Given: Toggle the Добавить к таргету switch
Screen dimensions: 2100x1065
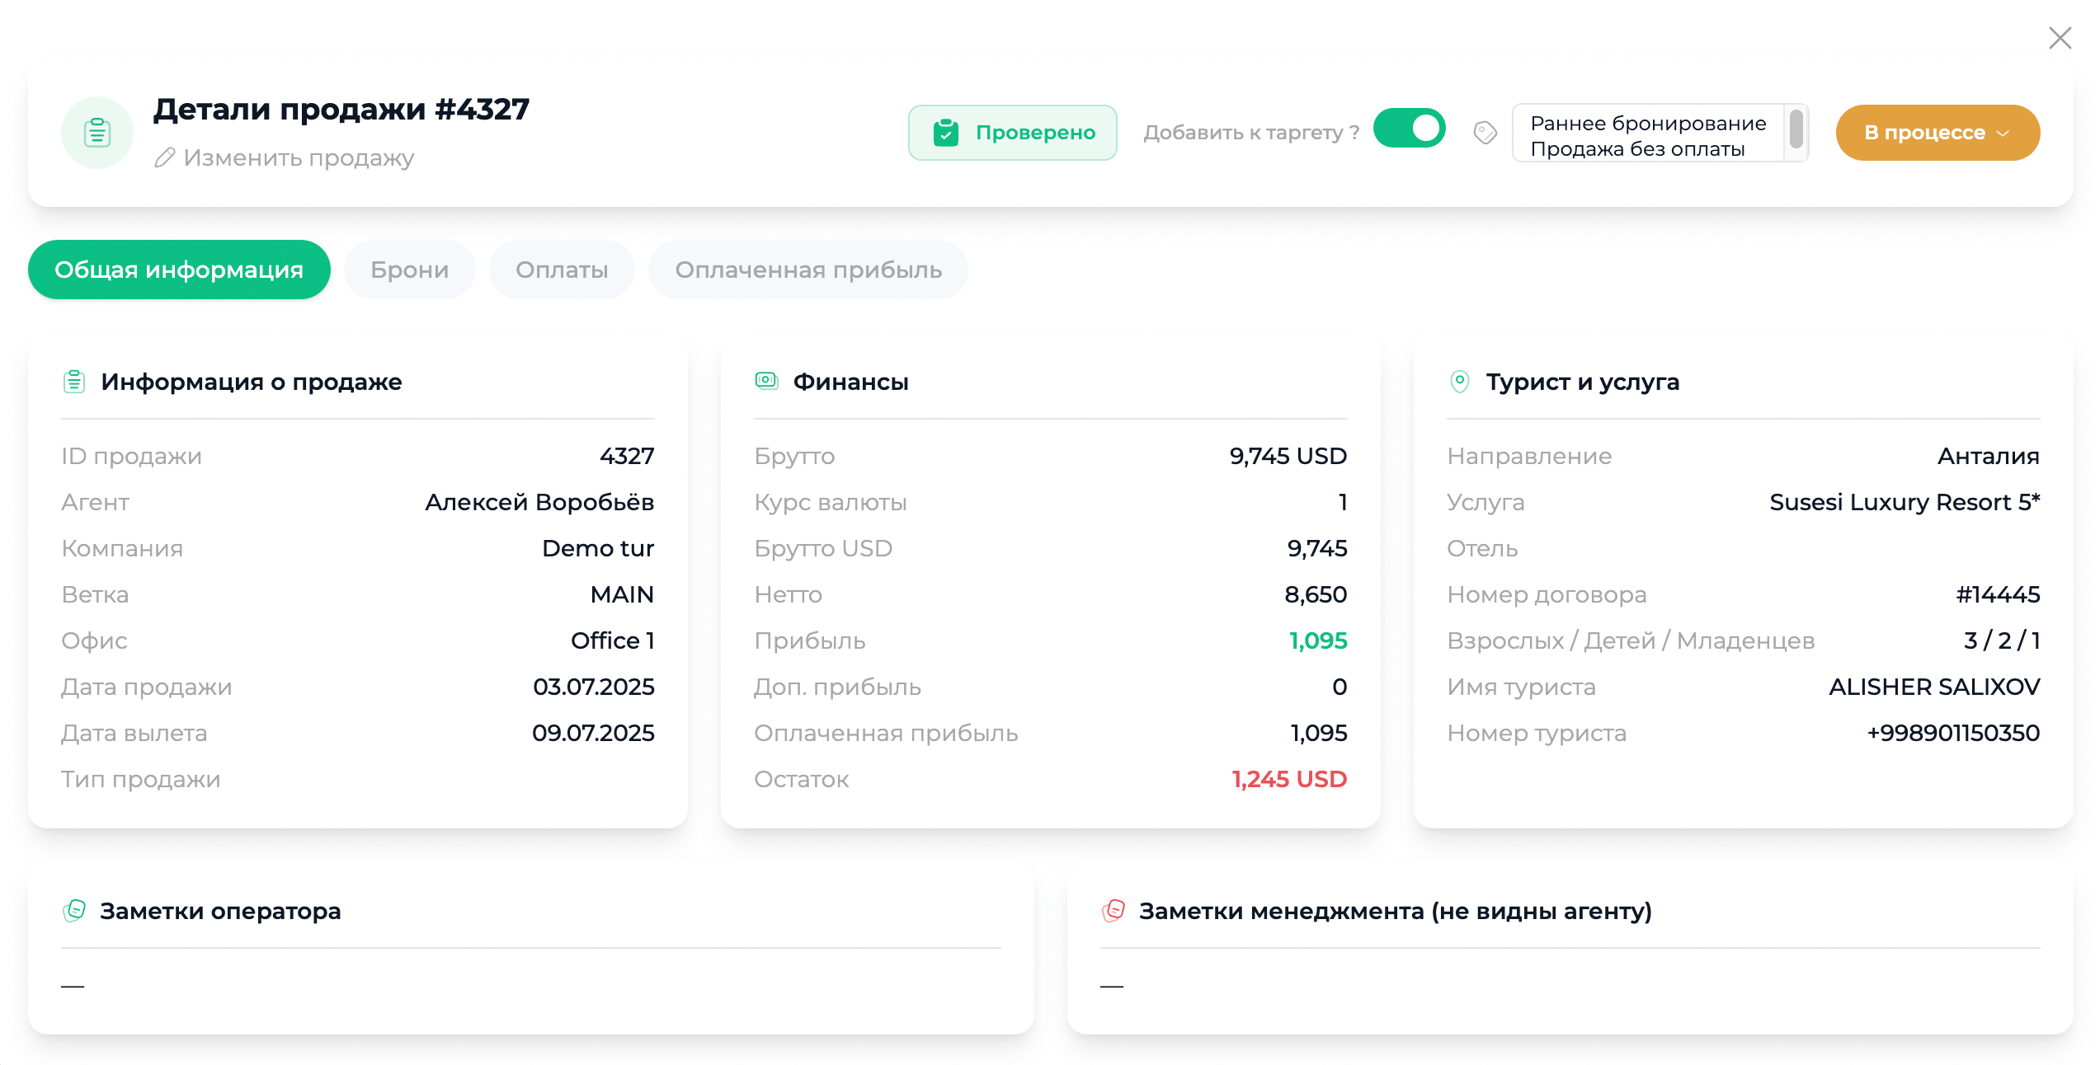Looking at the screenshot, I should pyautogui.click(x=1409, y=129).
